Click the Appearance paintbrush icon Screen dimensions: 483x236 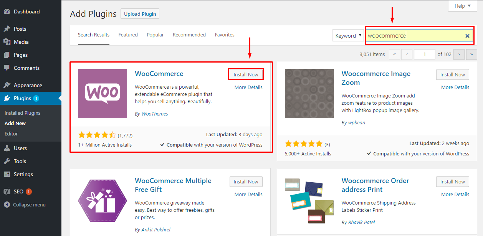[x=7, y=85]
